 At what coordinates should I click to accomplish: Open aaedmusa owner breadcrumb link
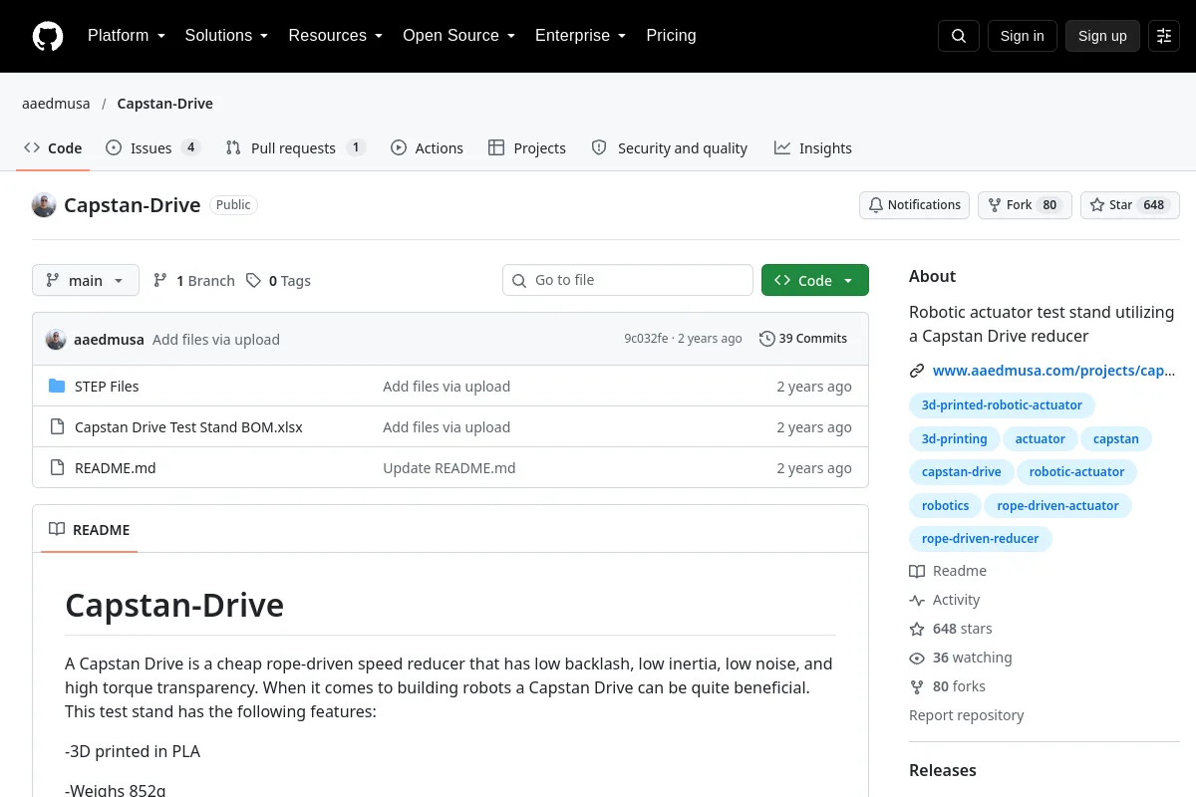point(56,104)
